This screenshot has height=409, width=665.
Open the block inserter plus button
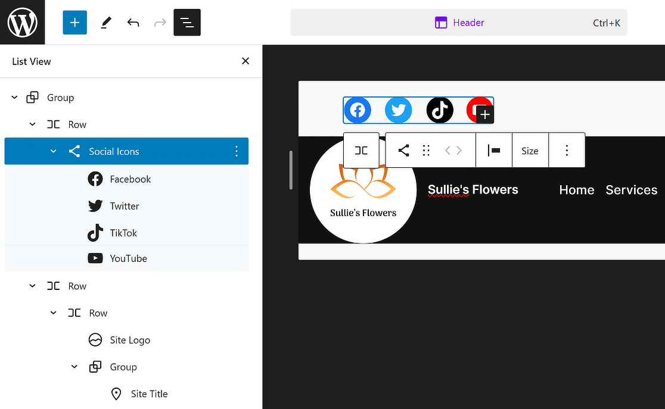point(75,23)
